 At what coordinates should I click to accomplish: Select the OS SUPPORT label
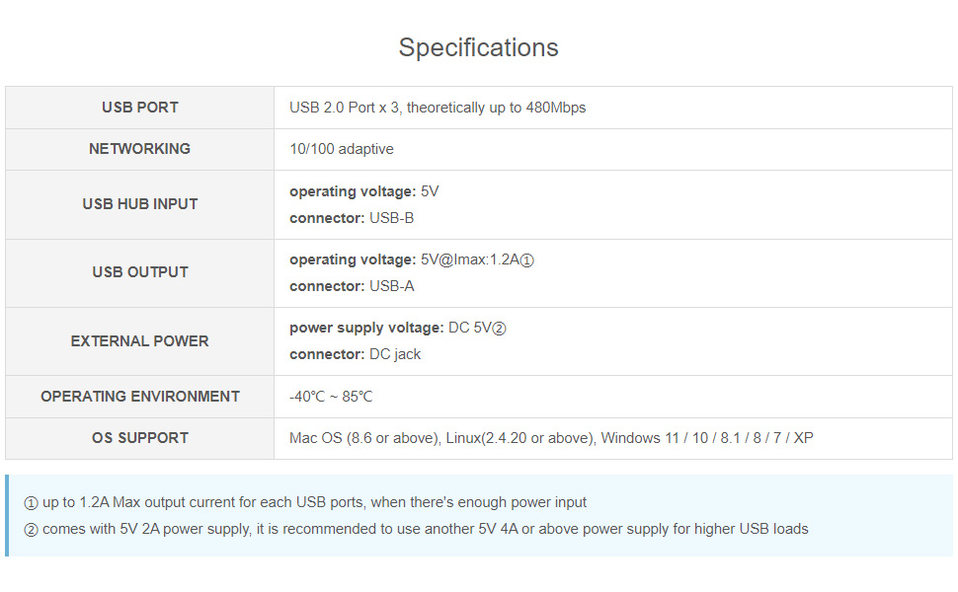(x=140, y=438)
